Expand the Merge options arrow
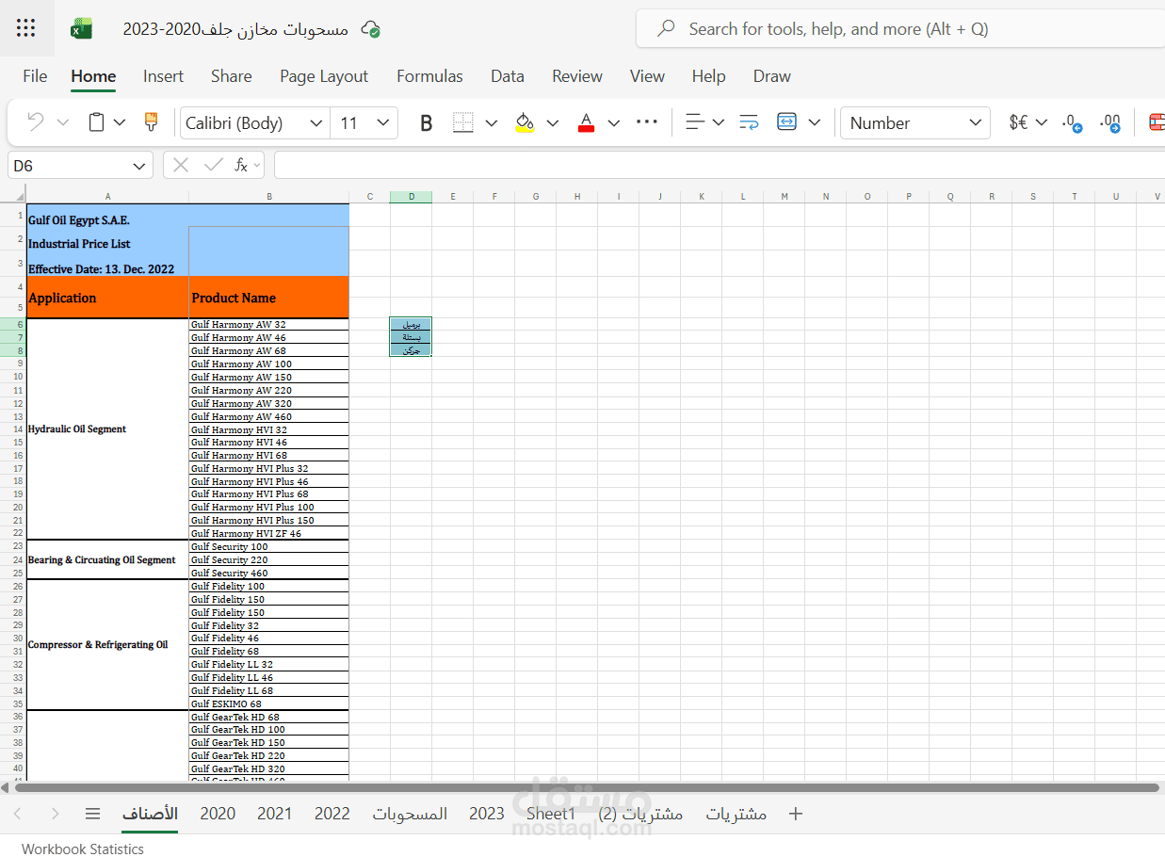 pyautogui.click(x=815, y=122)
